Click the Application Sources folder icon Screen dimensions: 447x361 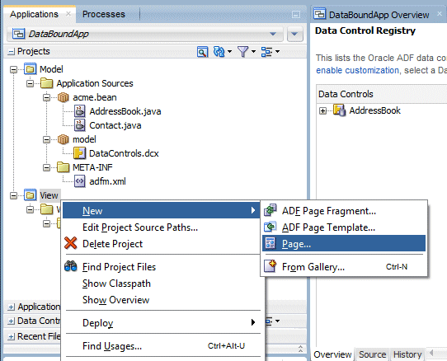coord(46,83)
